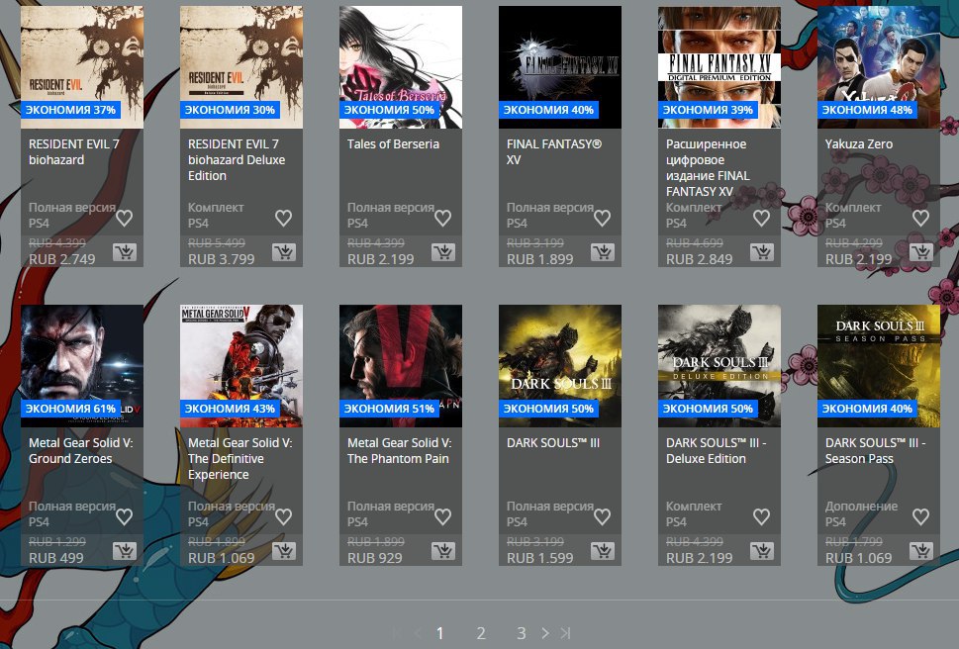This screenshot has width=959, height=649.
Task: Open Ground Zeroes cover image
Action: pos(82,366)
